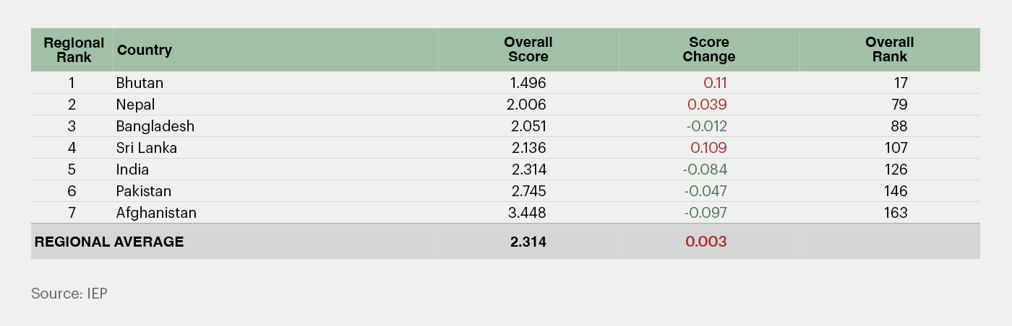Click Afghanistan's overall score 3.448
Screen dimensions: 1012x326
(x=528, y=213)
